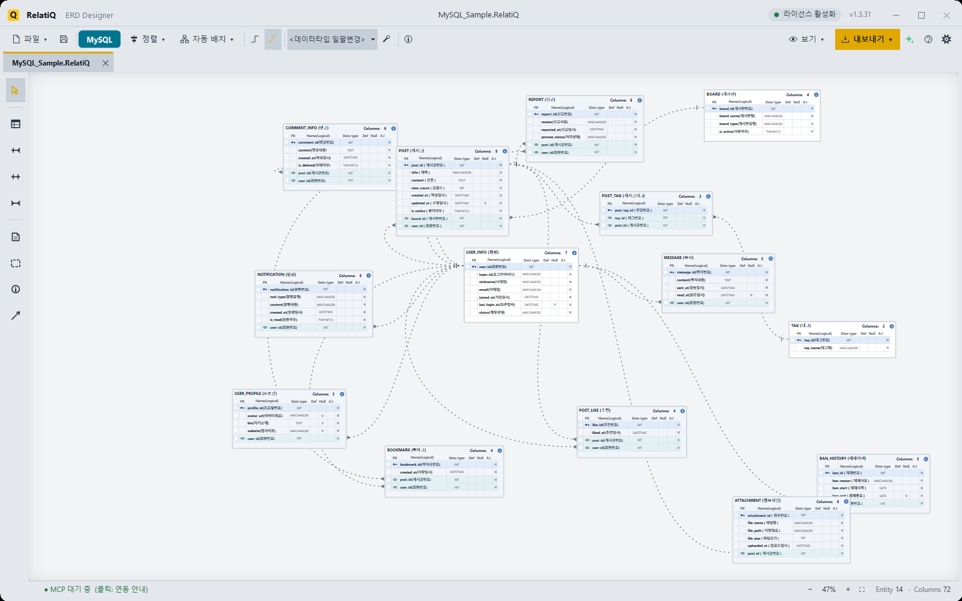Click the wrench icon next to the datatype combo

pyautogui.click(x=387, y=39)
